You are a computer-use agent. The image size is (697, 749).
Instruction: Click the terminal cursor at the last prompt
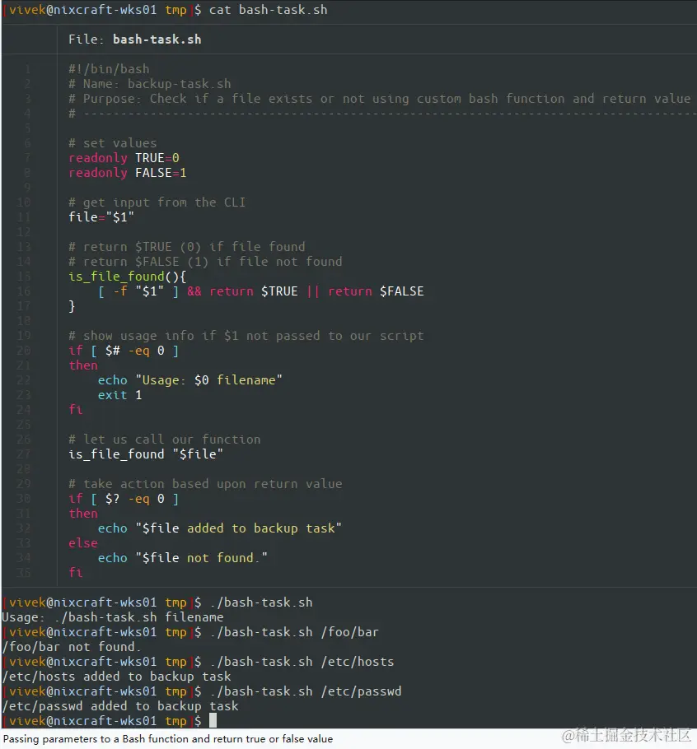coord(213,720)
